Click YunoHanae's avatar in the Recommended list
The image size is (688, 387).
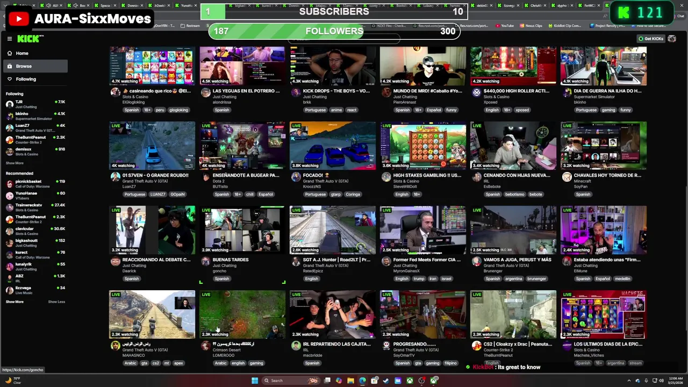(10, 195)
